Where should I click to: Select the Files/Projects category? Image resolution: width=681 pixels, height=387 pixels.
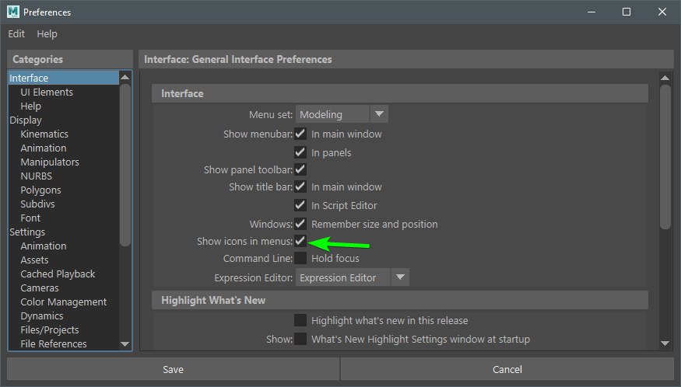[50, 329]
